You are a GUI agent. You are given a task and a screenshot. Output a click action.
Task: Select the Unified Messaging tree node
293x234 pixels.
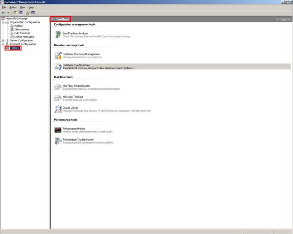tap(24, 37)
